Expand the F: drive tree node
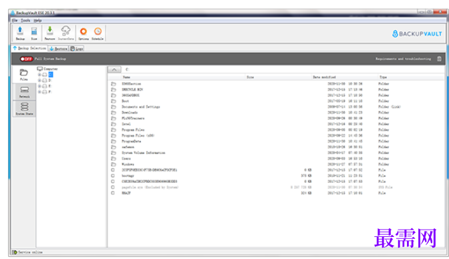Screen dimensions: 449x259 pyautogui.click(x=39, y=91)
